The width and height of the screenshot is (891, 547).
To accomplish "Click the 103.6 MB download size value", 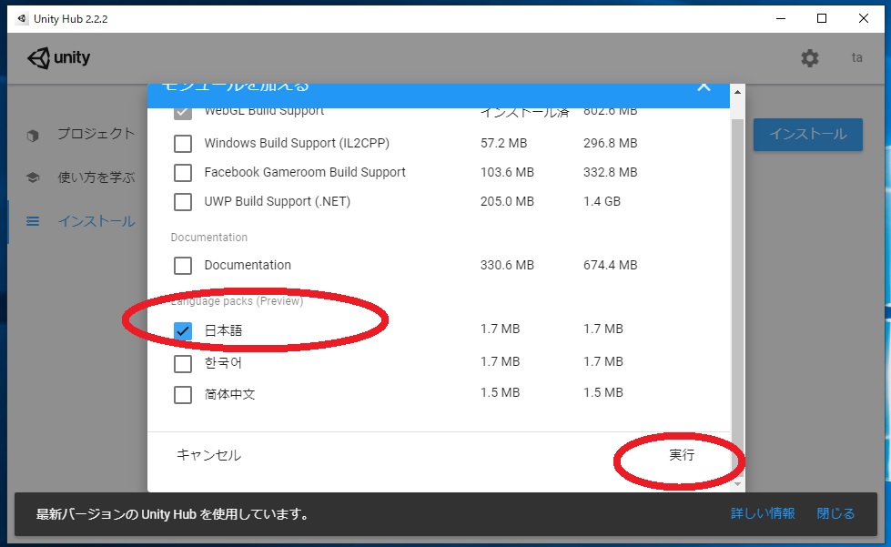I will coord(507,172).
